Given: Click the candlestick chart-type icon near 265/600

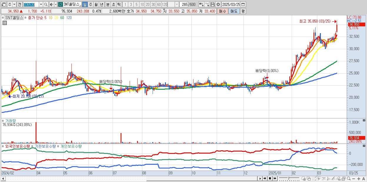Looking at the screenshot, I should coord(201,4).
